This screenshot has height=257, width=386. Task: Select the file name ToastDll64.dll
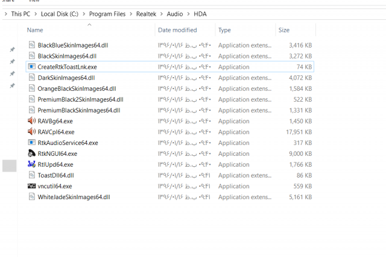(55, 175)
